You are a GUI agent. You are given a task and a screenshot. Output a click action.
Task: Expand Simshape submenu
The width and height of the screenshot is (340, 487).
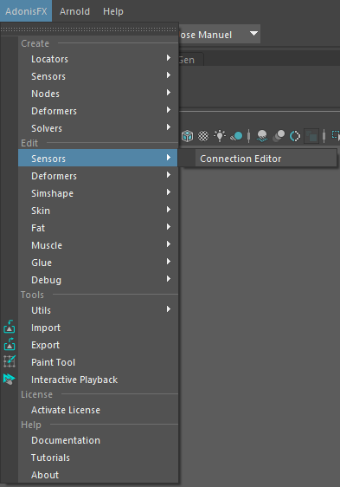click(98, 193)
